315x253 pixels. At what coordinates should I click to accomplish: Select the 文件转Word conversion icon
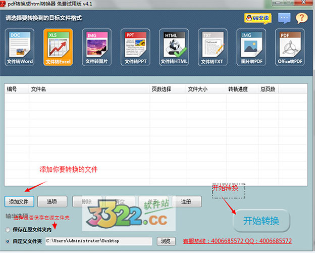pos(20,48)
